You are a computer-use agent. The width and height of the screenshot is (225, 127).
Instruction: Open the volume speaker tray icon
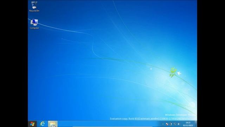179,124
